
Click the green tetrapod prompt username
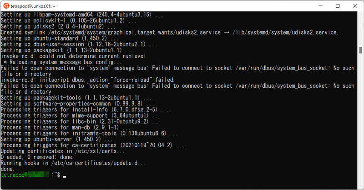13,175
